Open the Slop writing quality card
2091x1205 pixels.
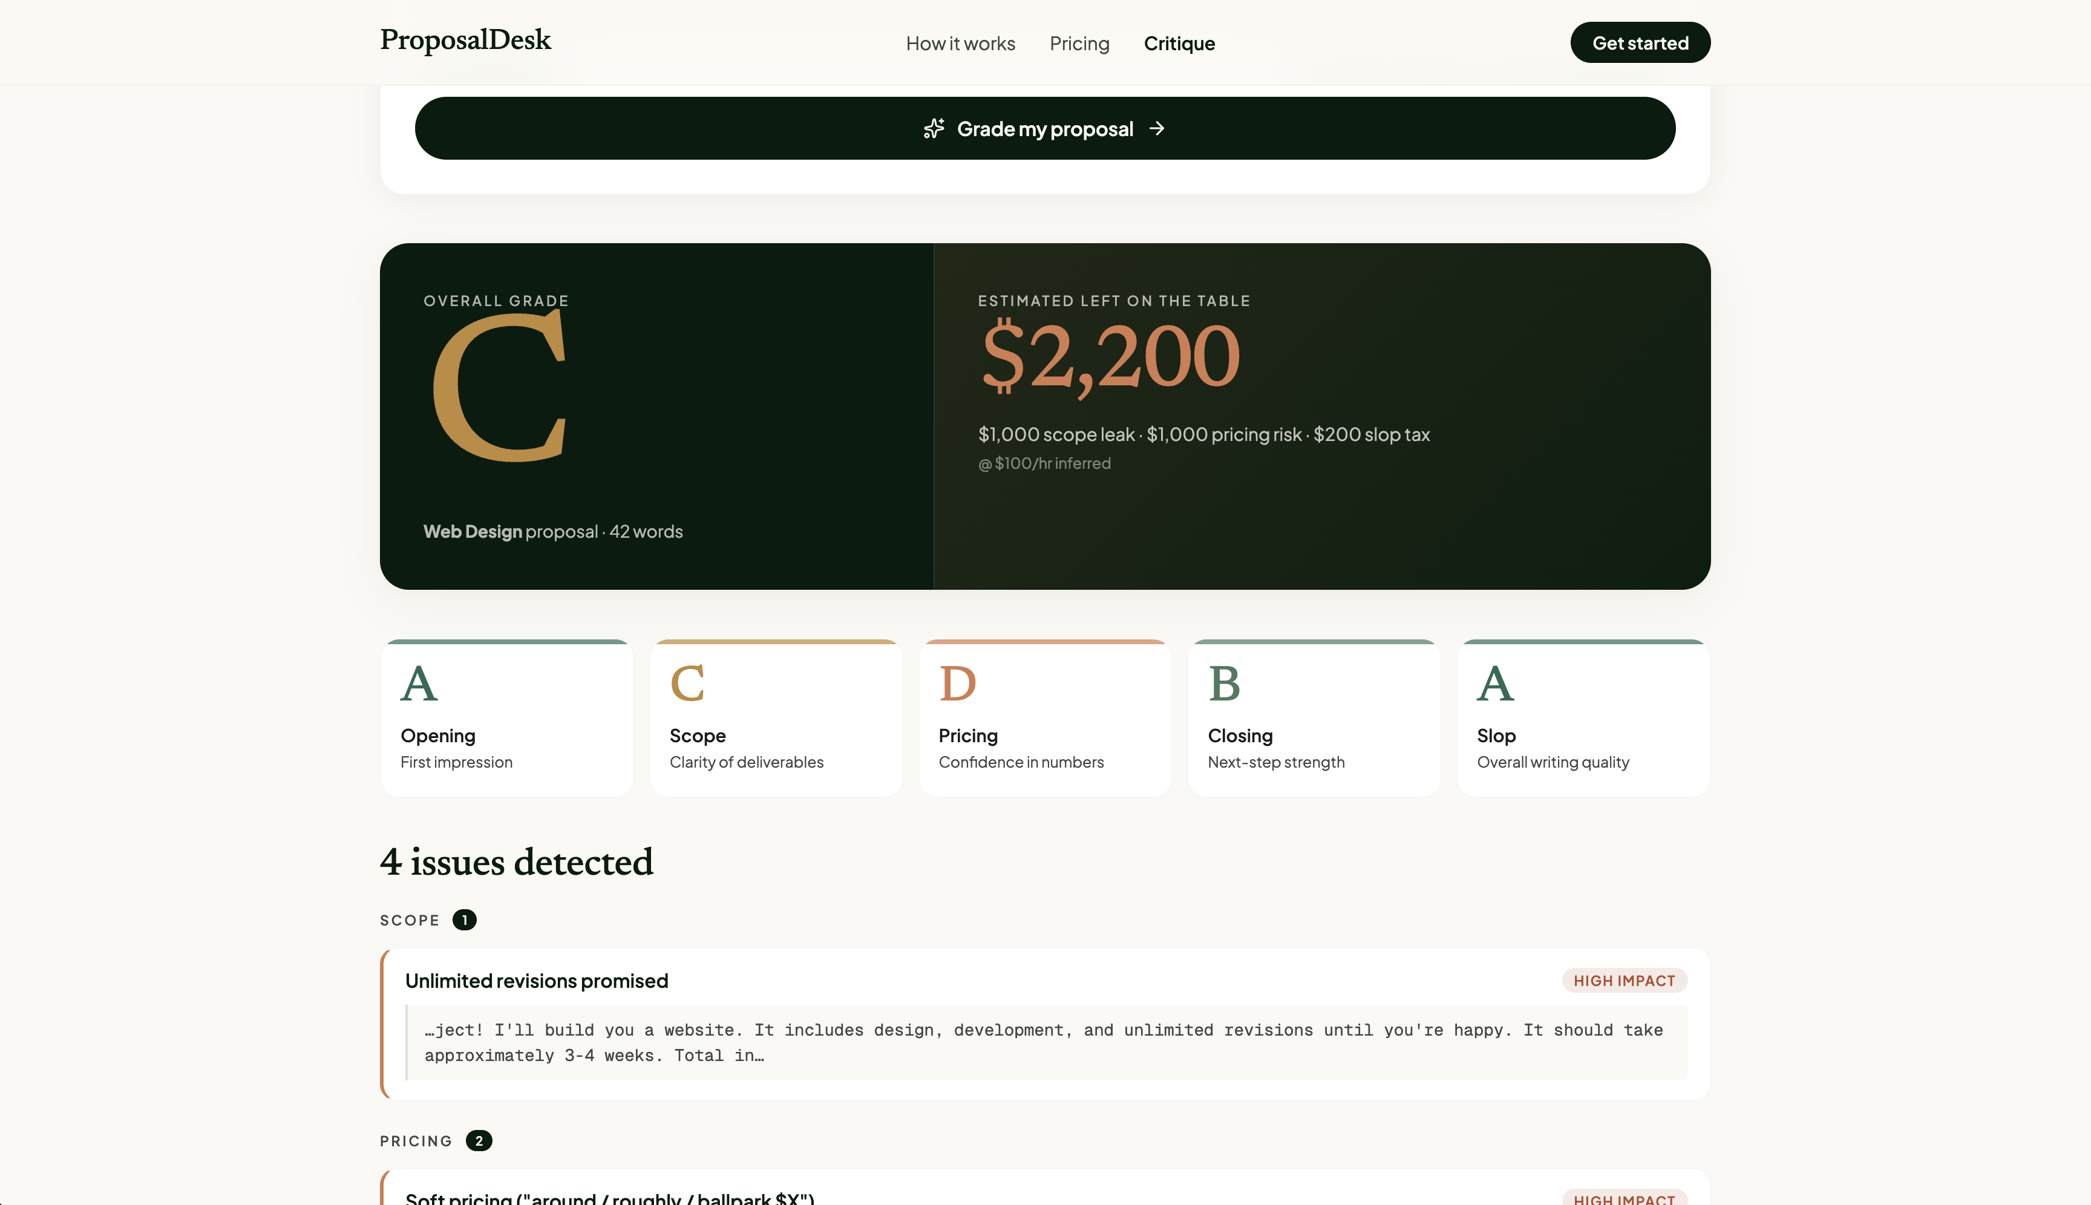tap(1583, 717)
